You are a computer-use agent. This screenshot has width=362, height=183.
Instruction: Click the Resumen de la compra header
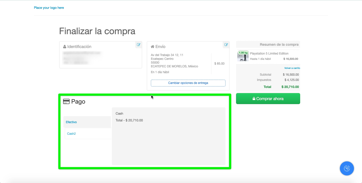(279, 44)
